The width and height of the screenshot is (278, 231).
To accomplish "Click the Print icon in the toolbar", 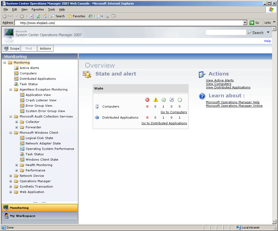I will (107, 16).
